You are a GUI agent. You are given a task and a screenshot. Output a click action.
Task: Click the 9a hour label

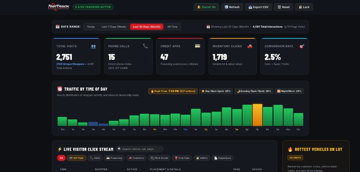[155, 129]
